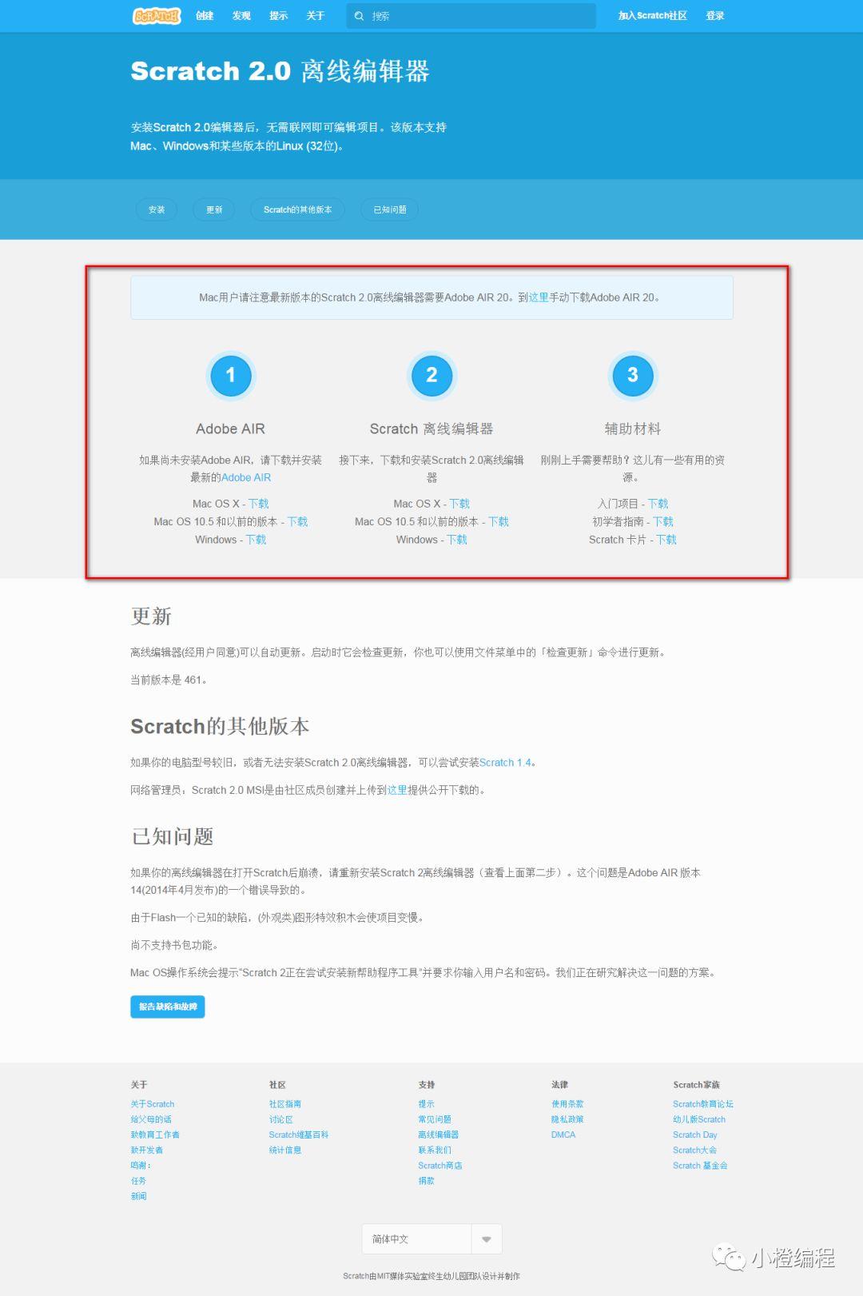The height and width of the screenshot is (1296, 863).
Task: Download the 初学者指南 starter guide
Action: coord(663,521)
